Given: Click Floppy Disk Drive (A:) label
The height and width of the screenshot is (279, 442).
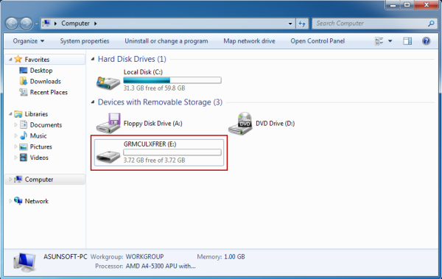Looking at the screenshot, I should (152, 124).
